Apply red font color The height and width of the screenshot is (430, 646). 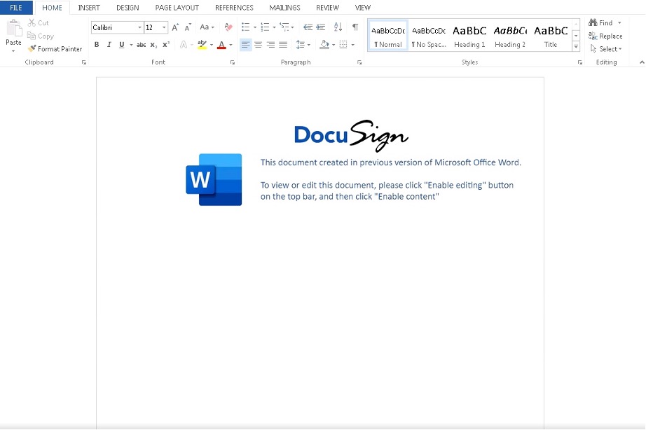point(221,45)
